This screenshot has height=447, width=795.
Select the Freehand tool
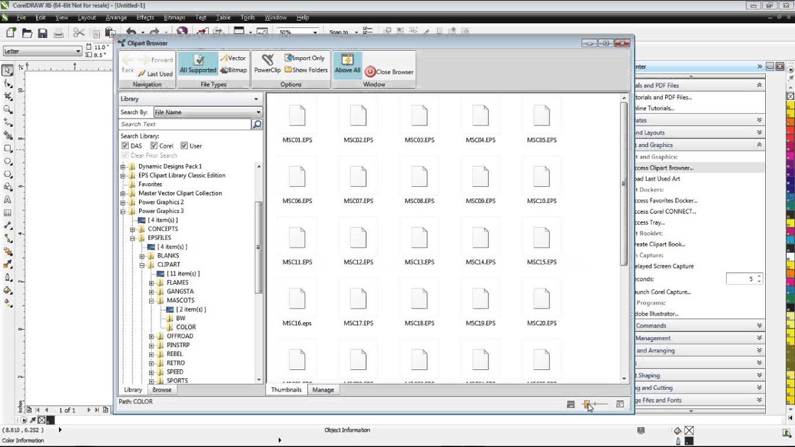click(8, 122)
